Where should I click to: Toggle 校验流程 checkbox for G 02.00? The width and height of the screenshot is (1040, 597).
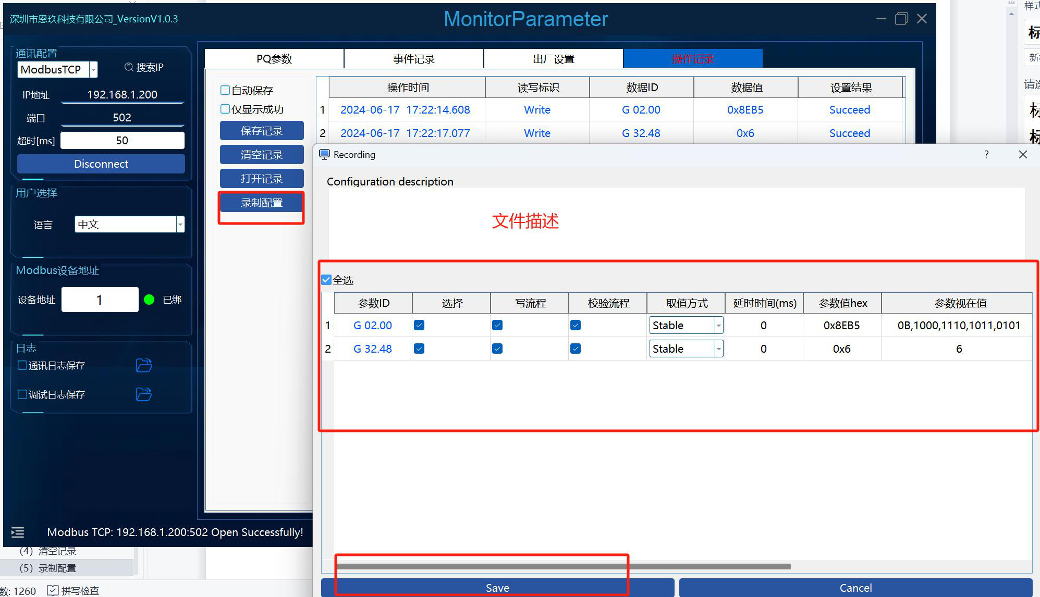576,325
